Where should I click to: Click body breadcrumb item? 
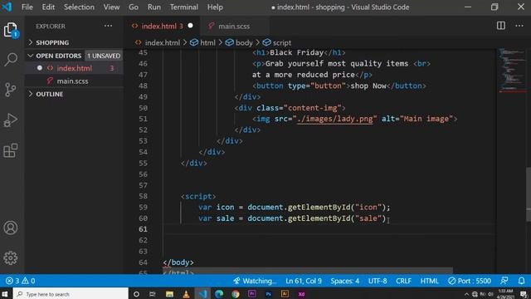239,42
